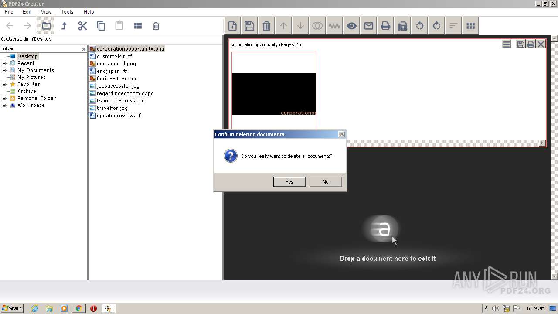Print corporationopportunity document panel icon
The image size is (558, 314).
(531, 44)
